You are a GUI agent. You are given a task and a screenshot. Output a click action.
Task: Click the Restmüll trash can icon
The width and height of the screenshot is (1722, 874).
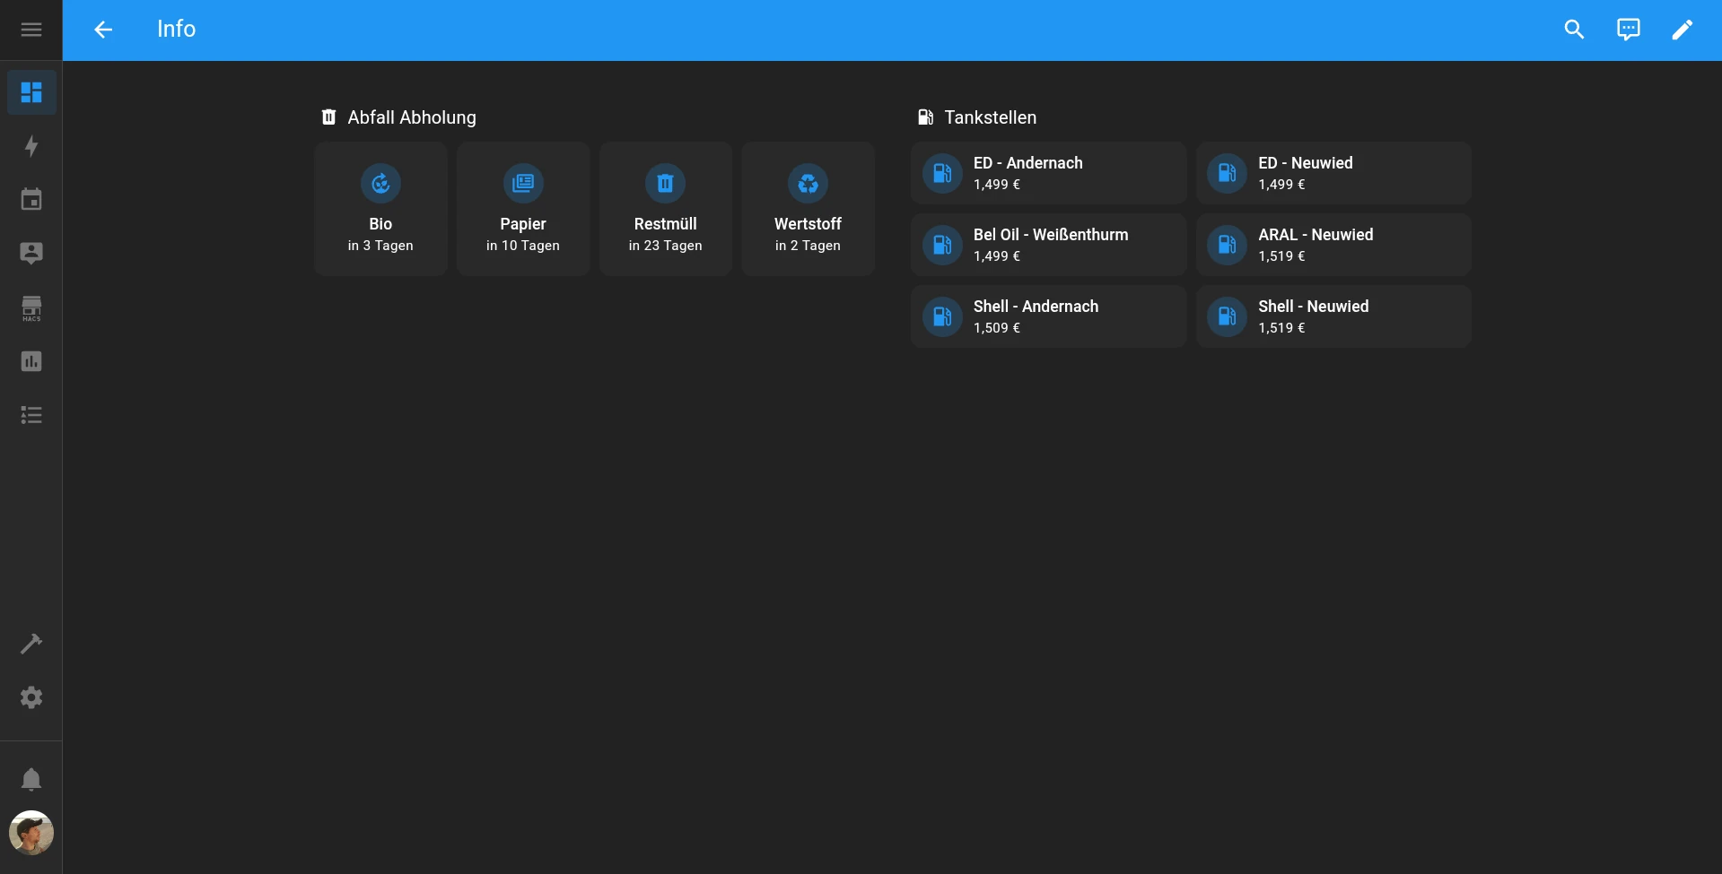(x=665, y=184)
